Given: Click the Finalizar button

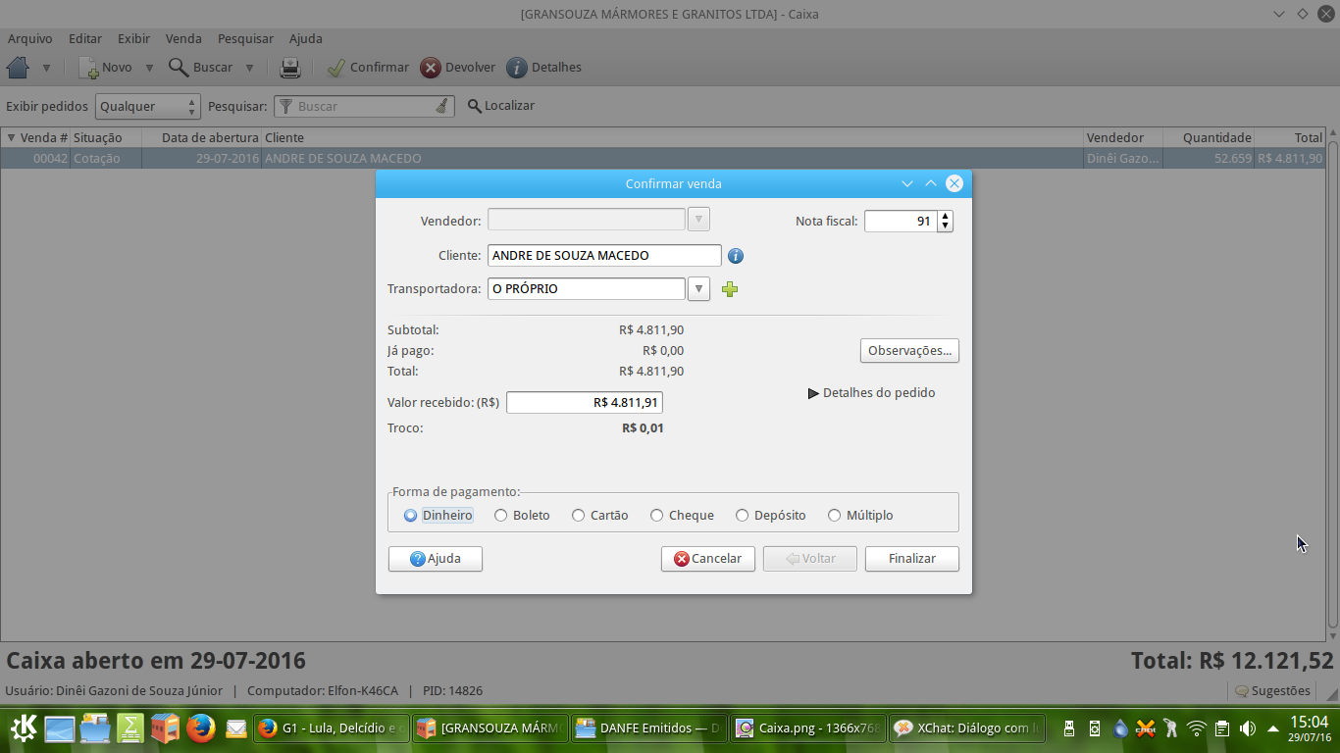Looking at the screenshot, I should (x=912, y=559).
